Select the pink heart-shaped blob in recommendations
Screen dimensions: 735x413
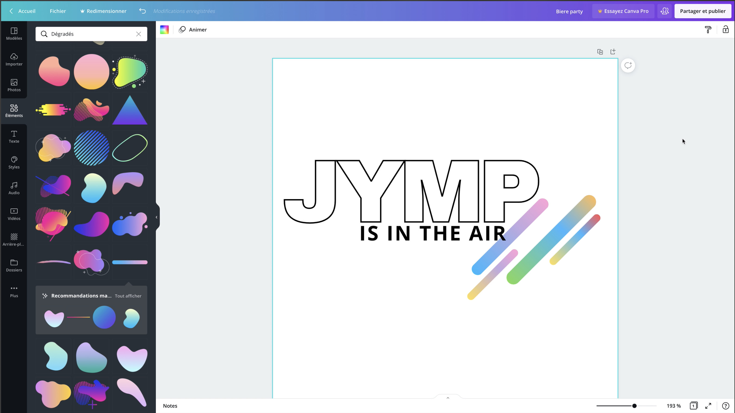click(54, 318)
